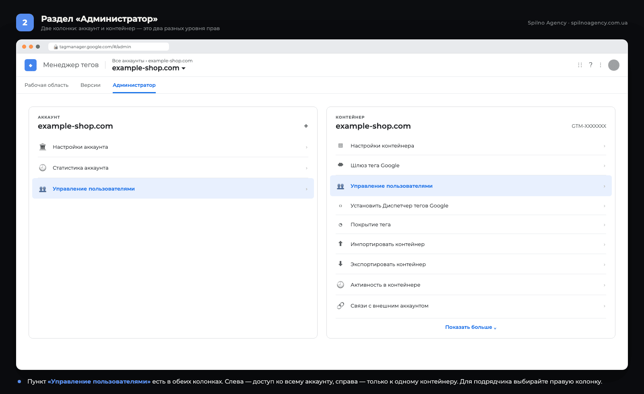
Task: Open Шлюз тега Google
Action: (471, 165)
